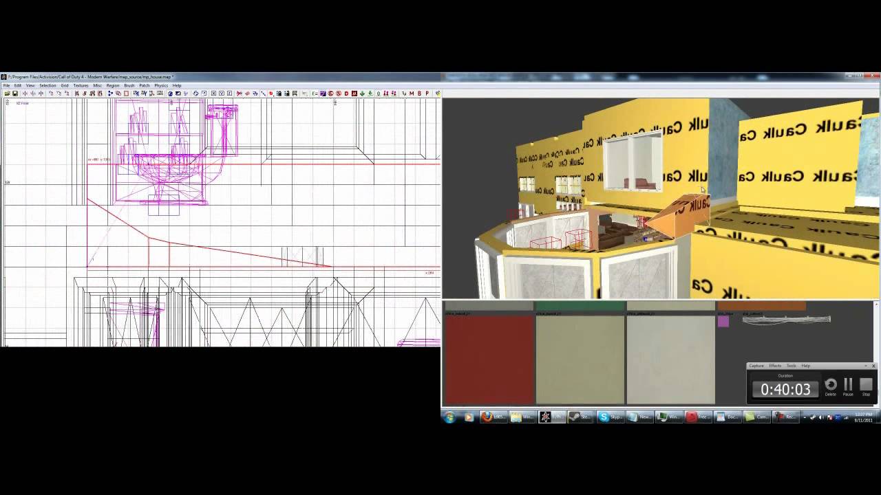Open the File menu in Radiant
Screen dimensions: 881x495
coord(6,85)
